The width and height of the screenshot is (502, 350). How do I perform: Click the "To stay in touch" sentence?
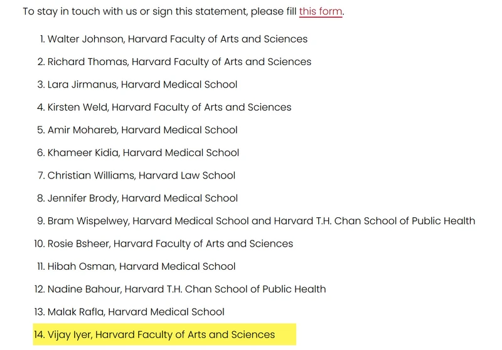coord(183,11)
